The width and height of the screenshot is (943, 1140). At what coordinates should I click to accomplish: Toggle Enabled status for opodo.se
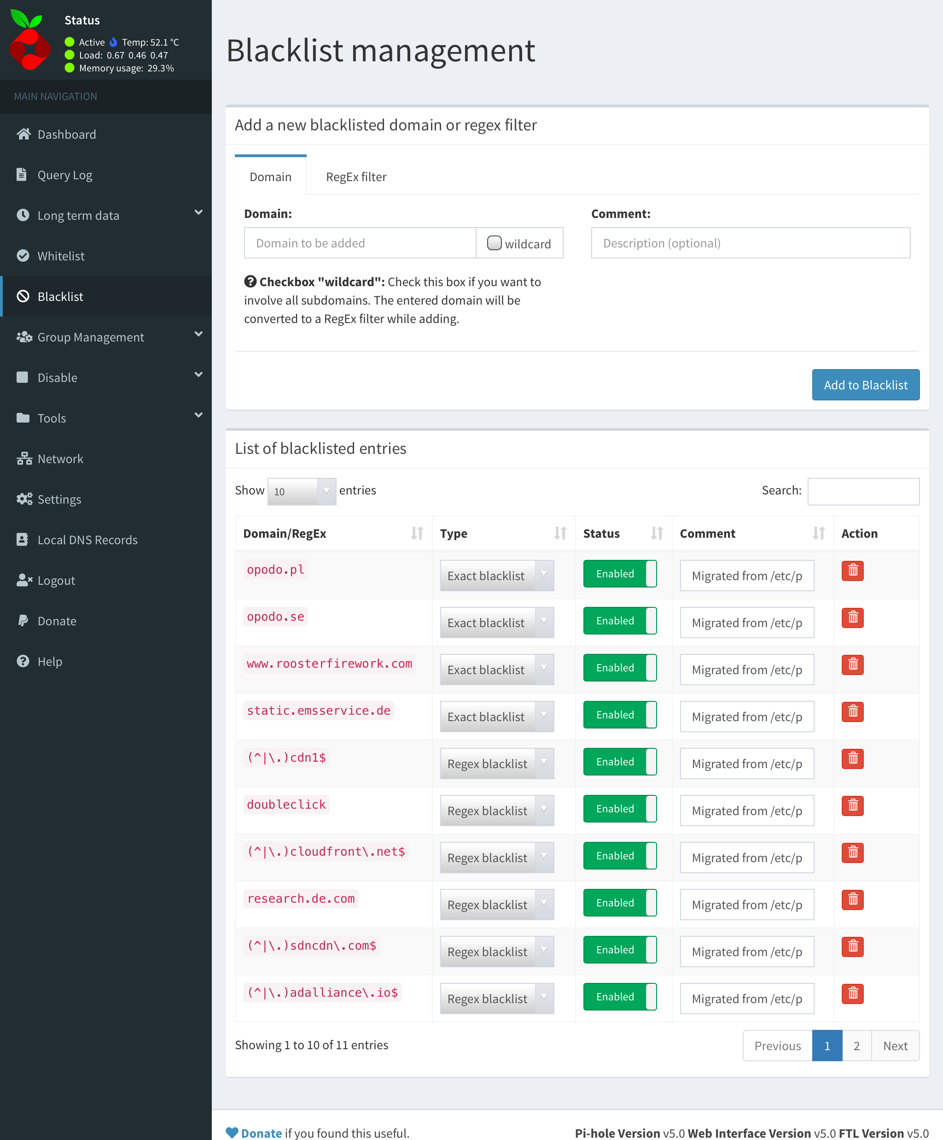(x=620, y=621)
